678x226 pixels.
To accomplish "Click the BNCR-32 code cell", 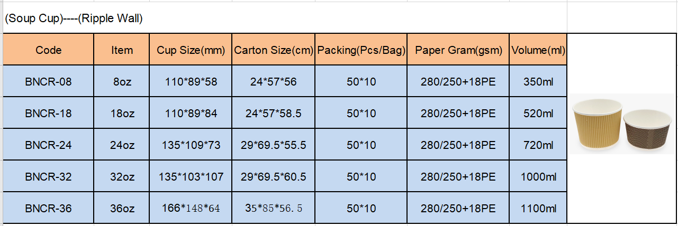I will [49, 176].
